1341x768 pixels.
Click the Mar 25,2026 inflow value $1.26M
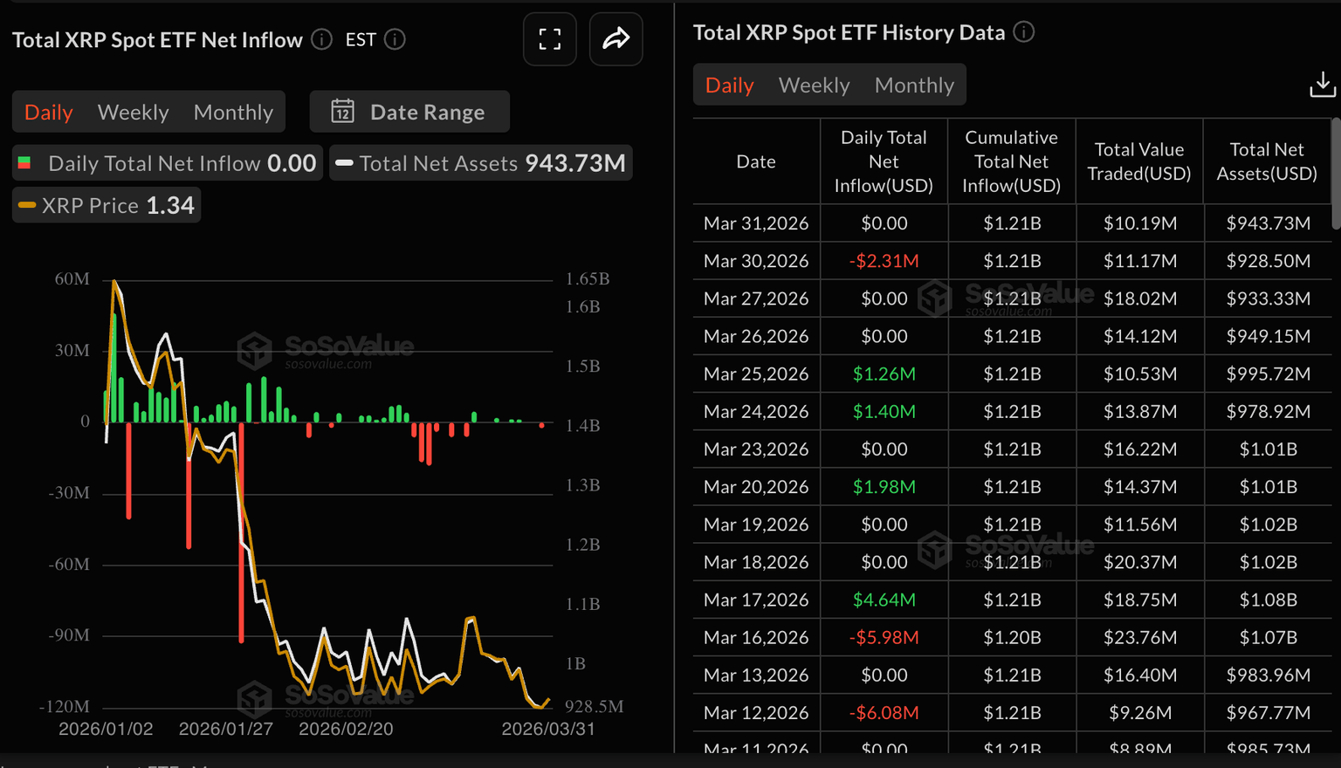[884, 374]
